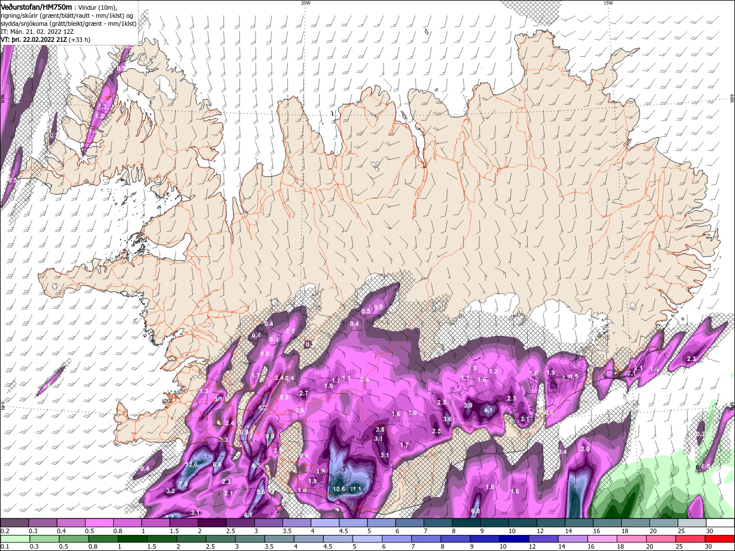Click rain scale swatch between 1 and 1.5
This screenshot has height=551, width=735.
tap(134, 539)
